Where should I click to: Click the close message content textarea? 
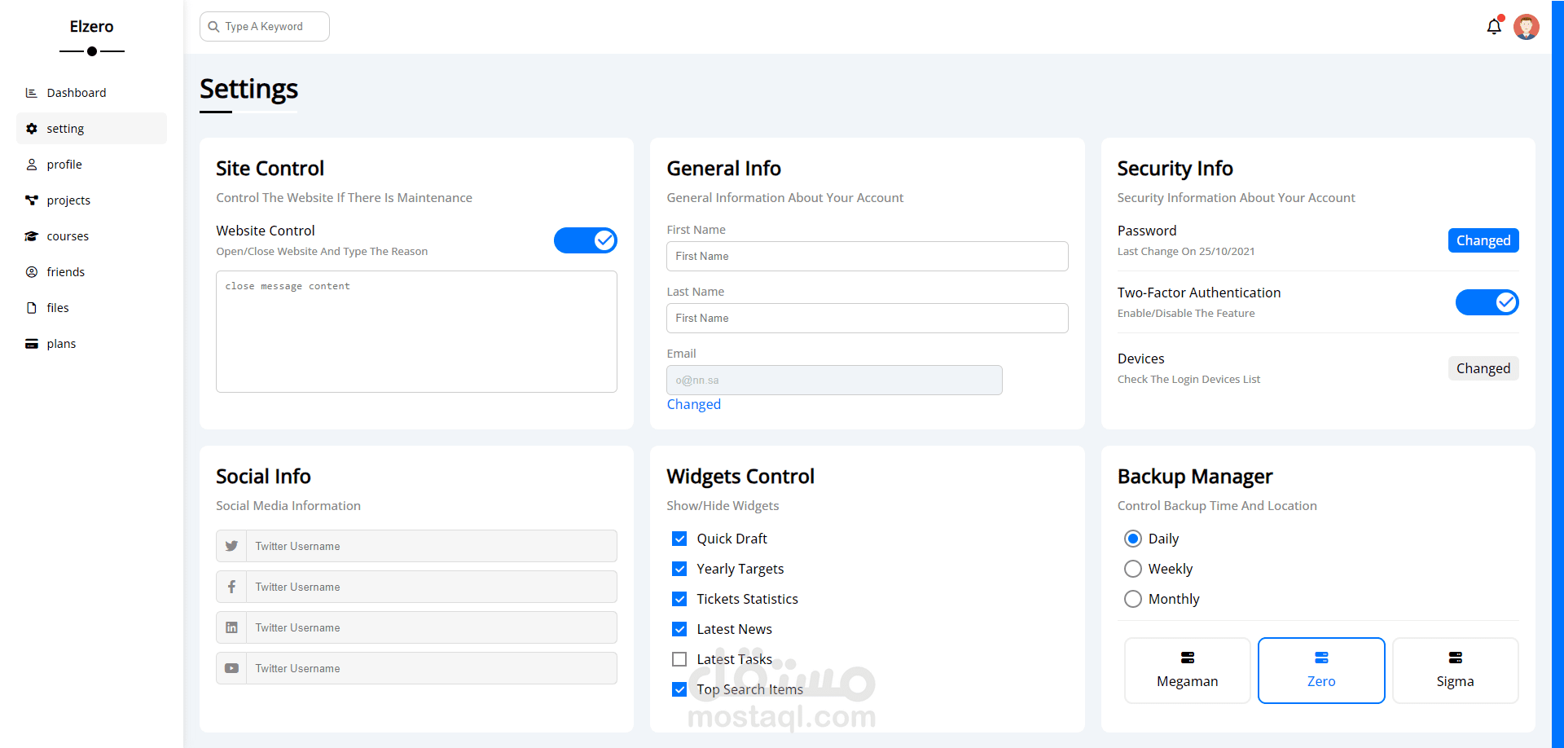coord(416,332)
